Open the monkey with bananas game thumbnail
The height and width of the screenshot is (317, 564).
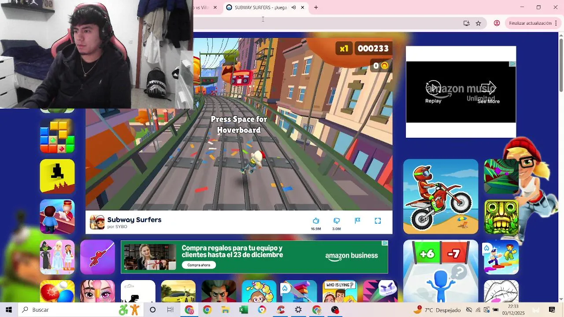coord(259,291)
